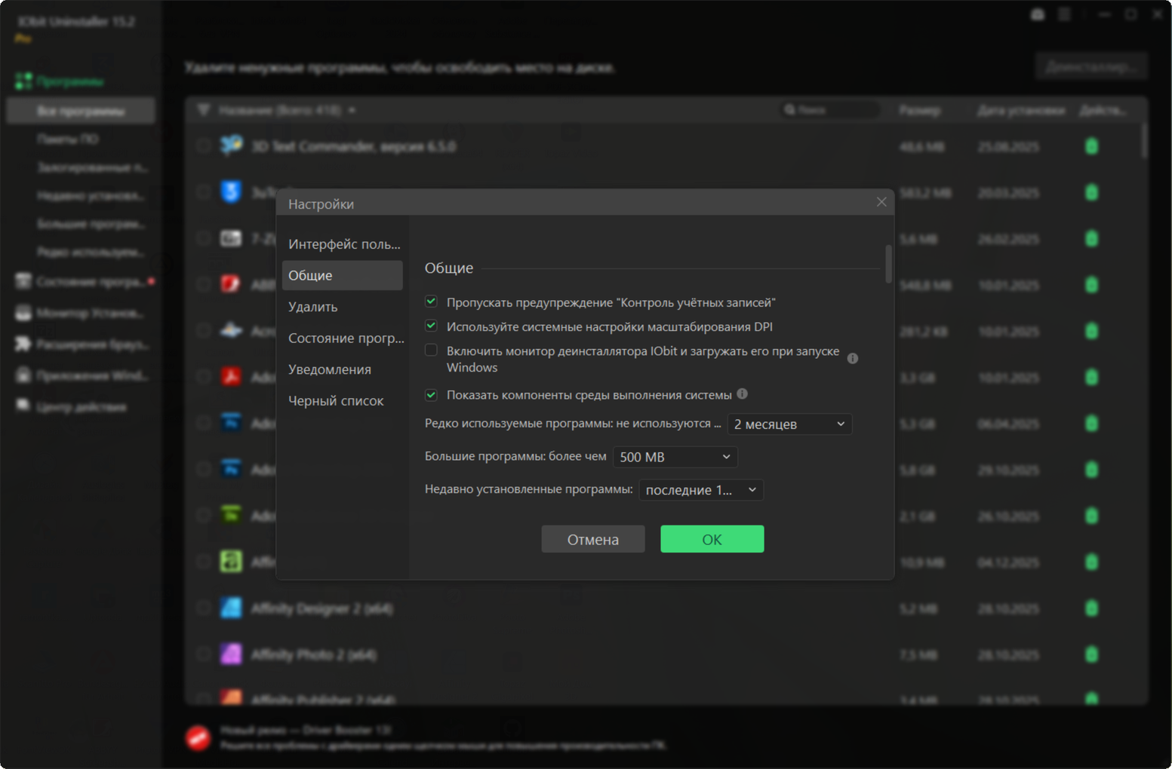Click the Монитор Установки sidebar icon

pos(23,312)
